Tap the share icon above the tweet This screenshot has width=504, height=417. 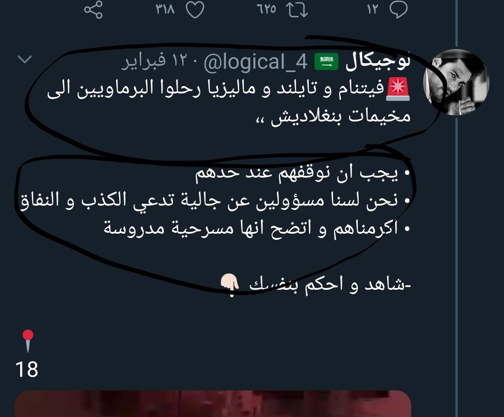[93, 10]
